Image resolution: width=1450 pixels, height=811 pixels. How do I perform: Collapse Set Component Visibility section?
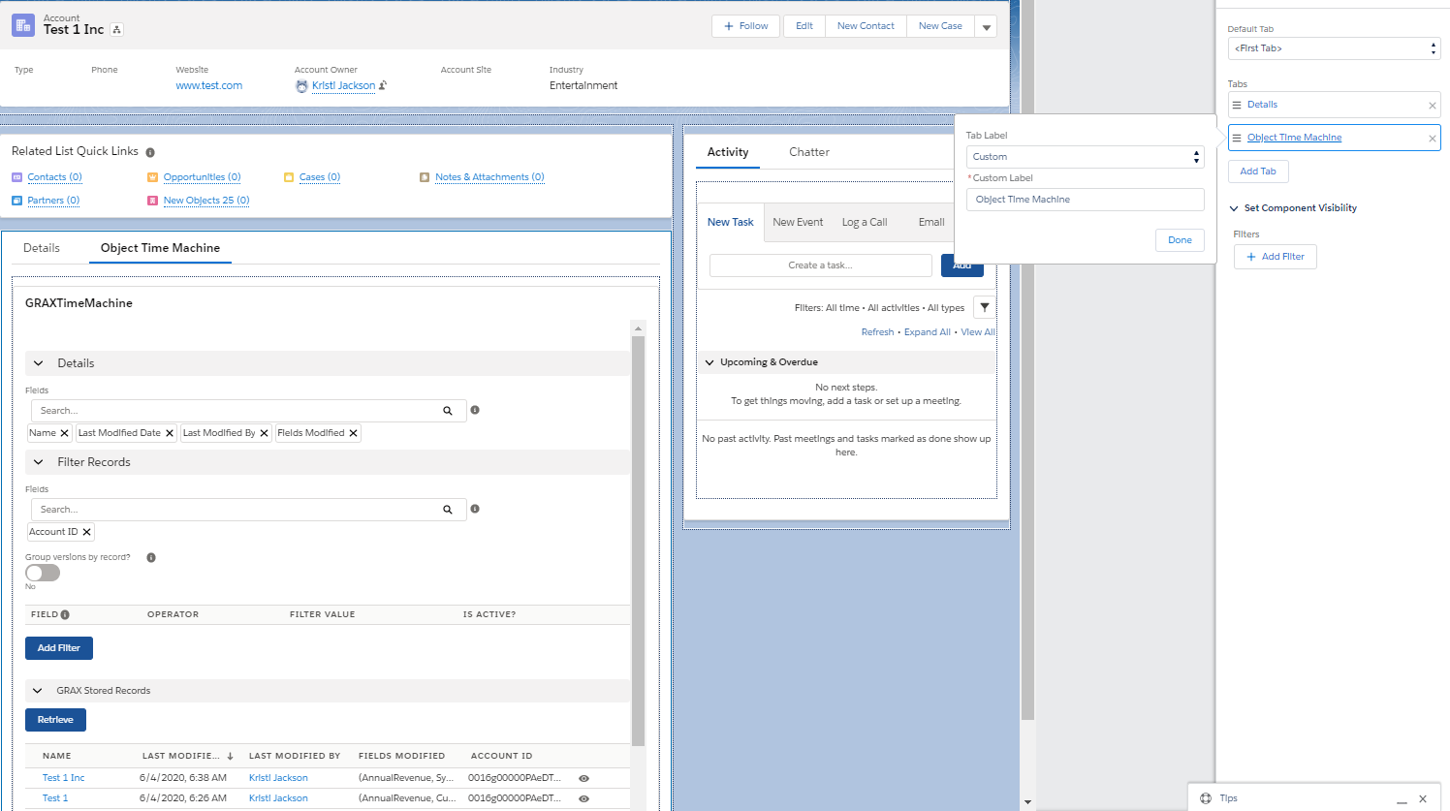click(1234, 208)
